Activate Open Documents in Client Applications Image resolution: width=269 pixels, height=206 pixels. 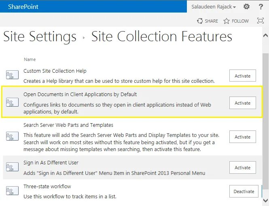click(243, 103)
